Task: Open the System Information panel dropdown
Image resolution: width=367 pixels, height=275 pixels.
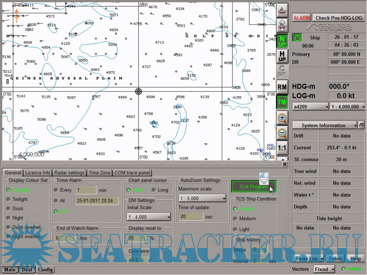Action: pyautogui.click(x=355, y=125)
